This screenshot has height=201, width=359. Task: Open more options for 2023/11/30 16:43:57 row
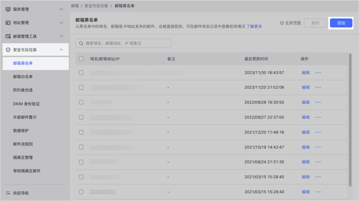tap(318, 73)
